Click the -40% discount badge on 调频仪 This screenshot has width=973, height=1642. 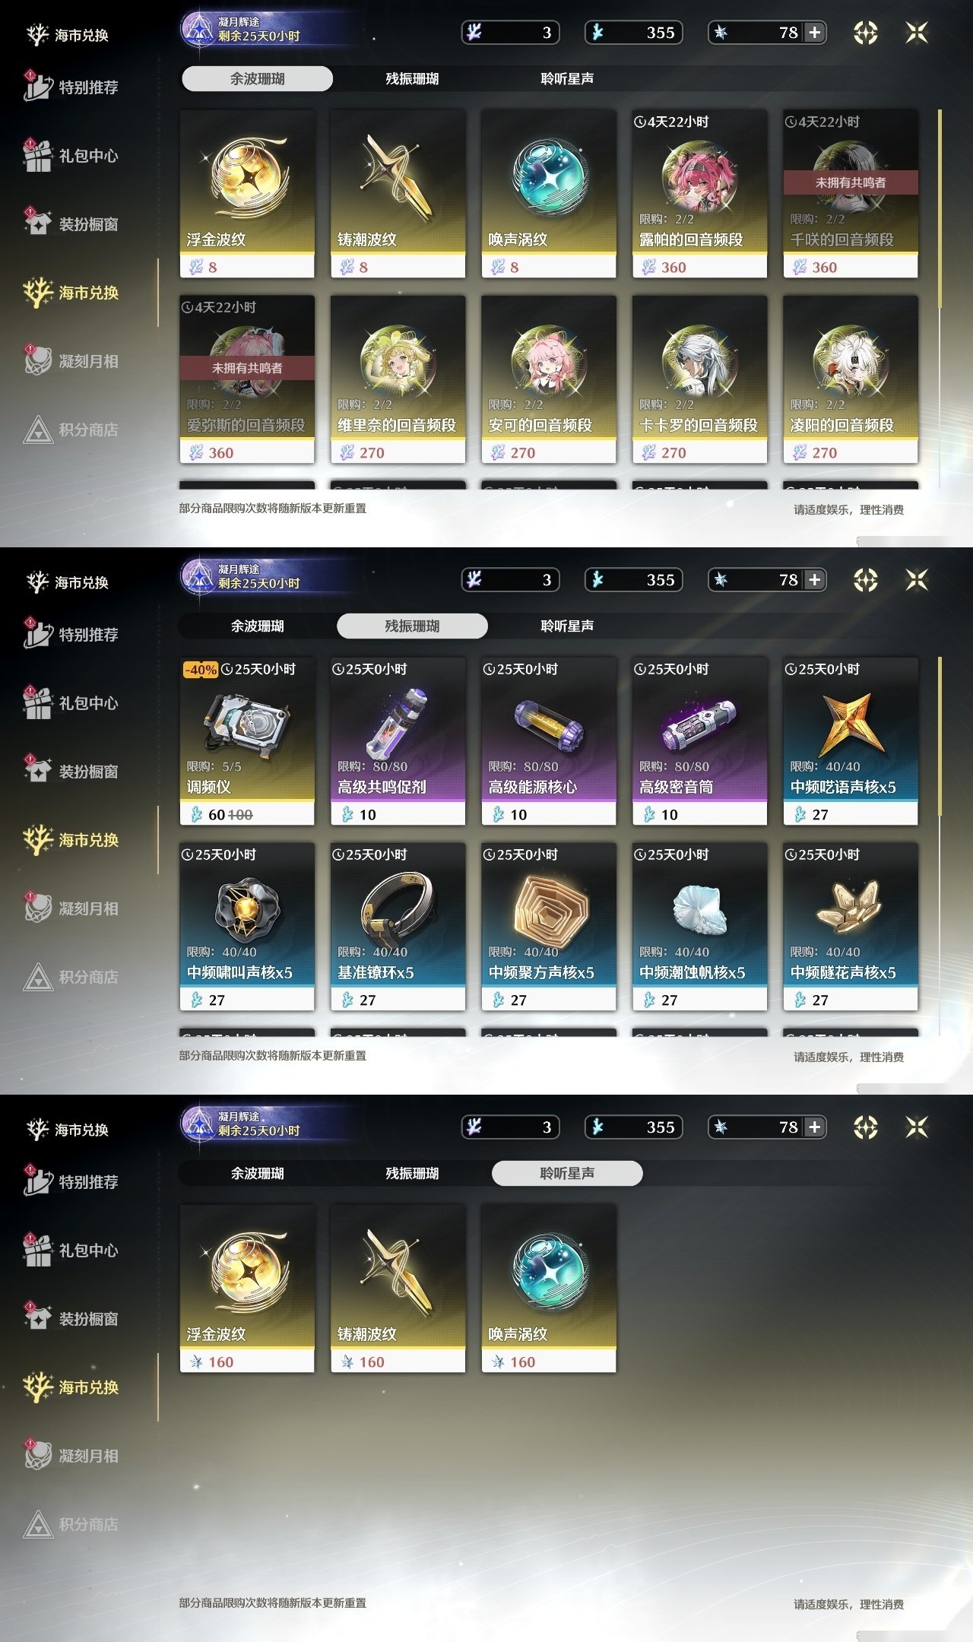(201, 670)
